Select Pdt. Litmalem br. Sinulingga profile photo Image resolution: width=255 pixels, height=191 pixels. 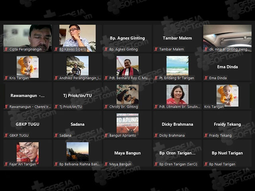pos(177,95)
